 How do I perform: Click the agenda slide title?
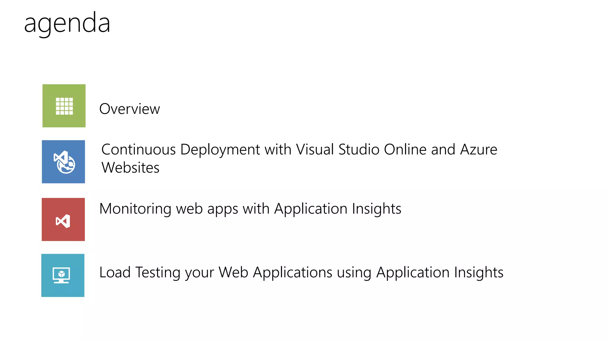pyautogui.click(x=67, y=23)
